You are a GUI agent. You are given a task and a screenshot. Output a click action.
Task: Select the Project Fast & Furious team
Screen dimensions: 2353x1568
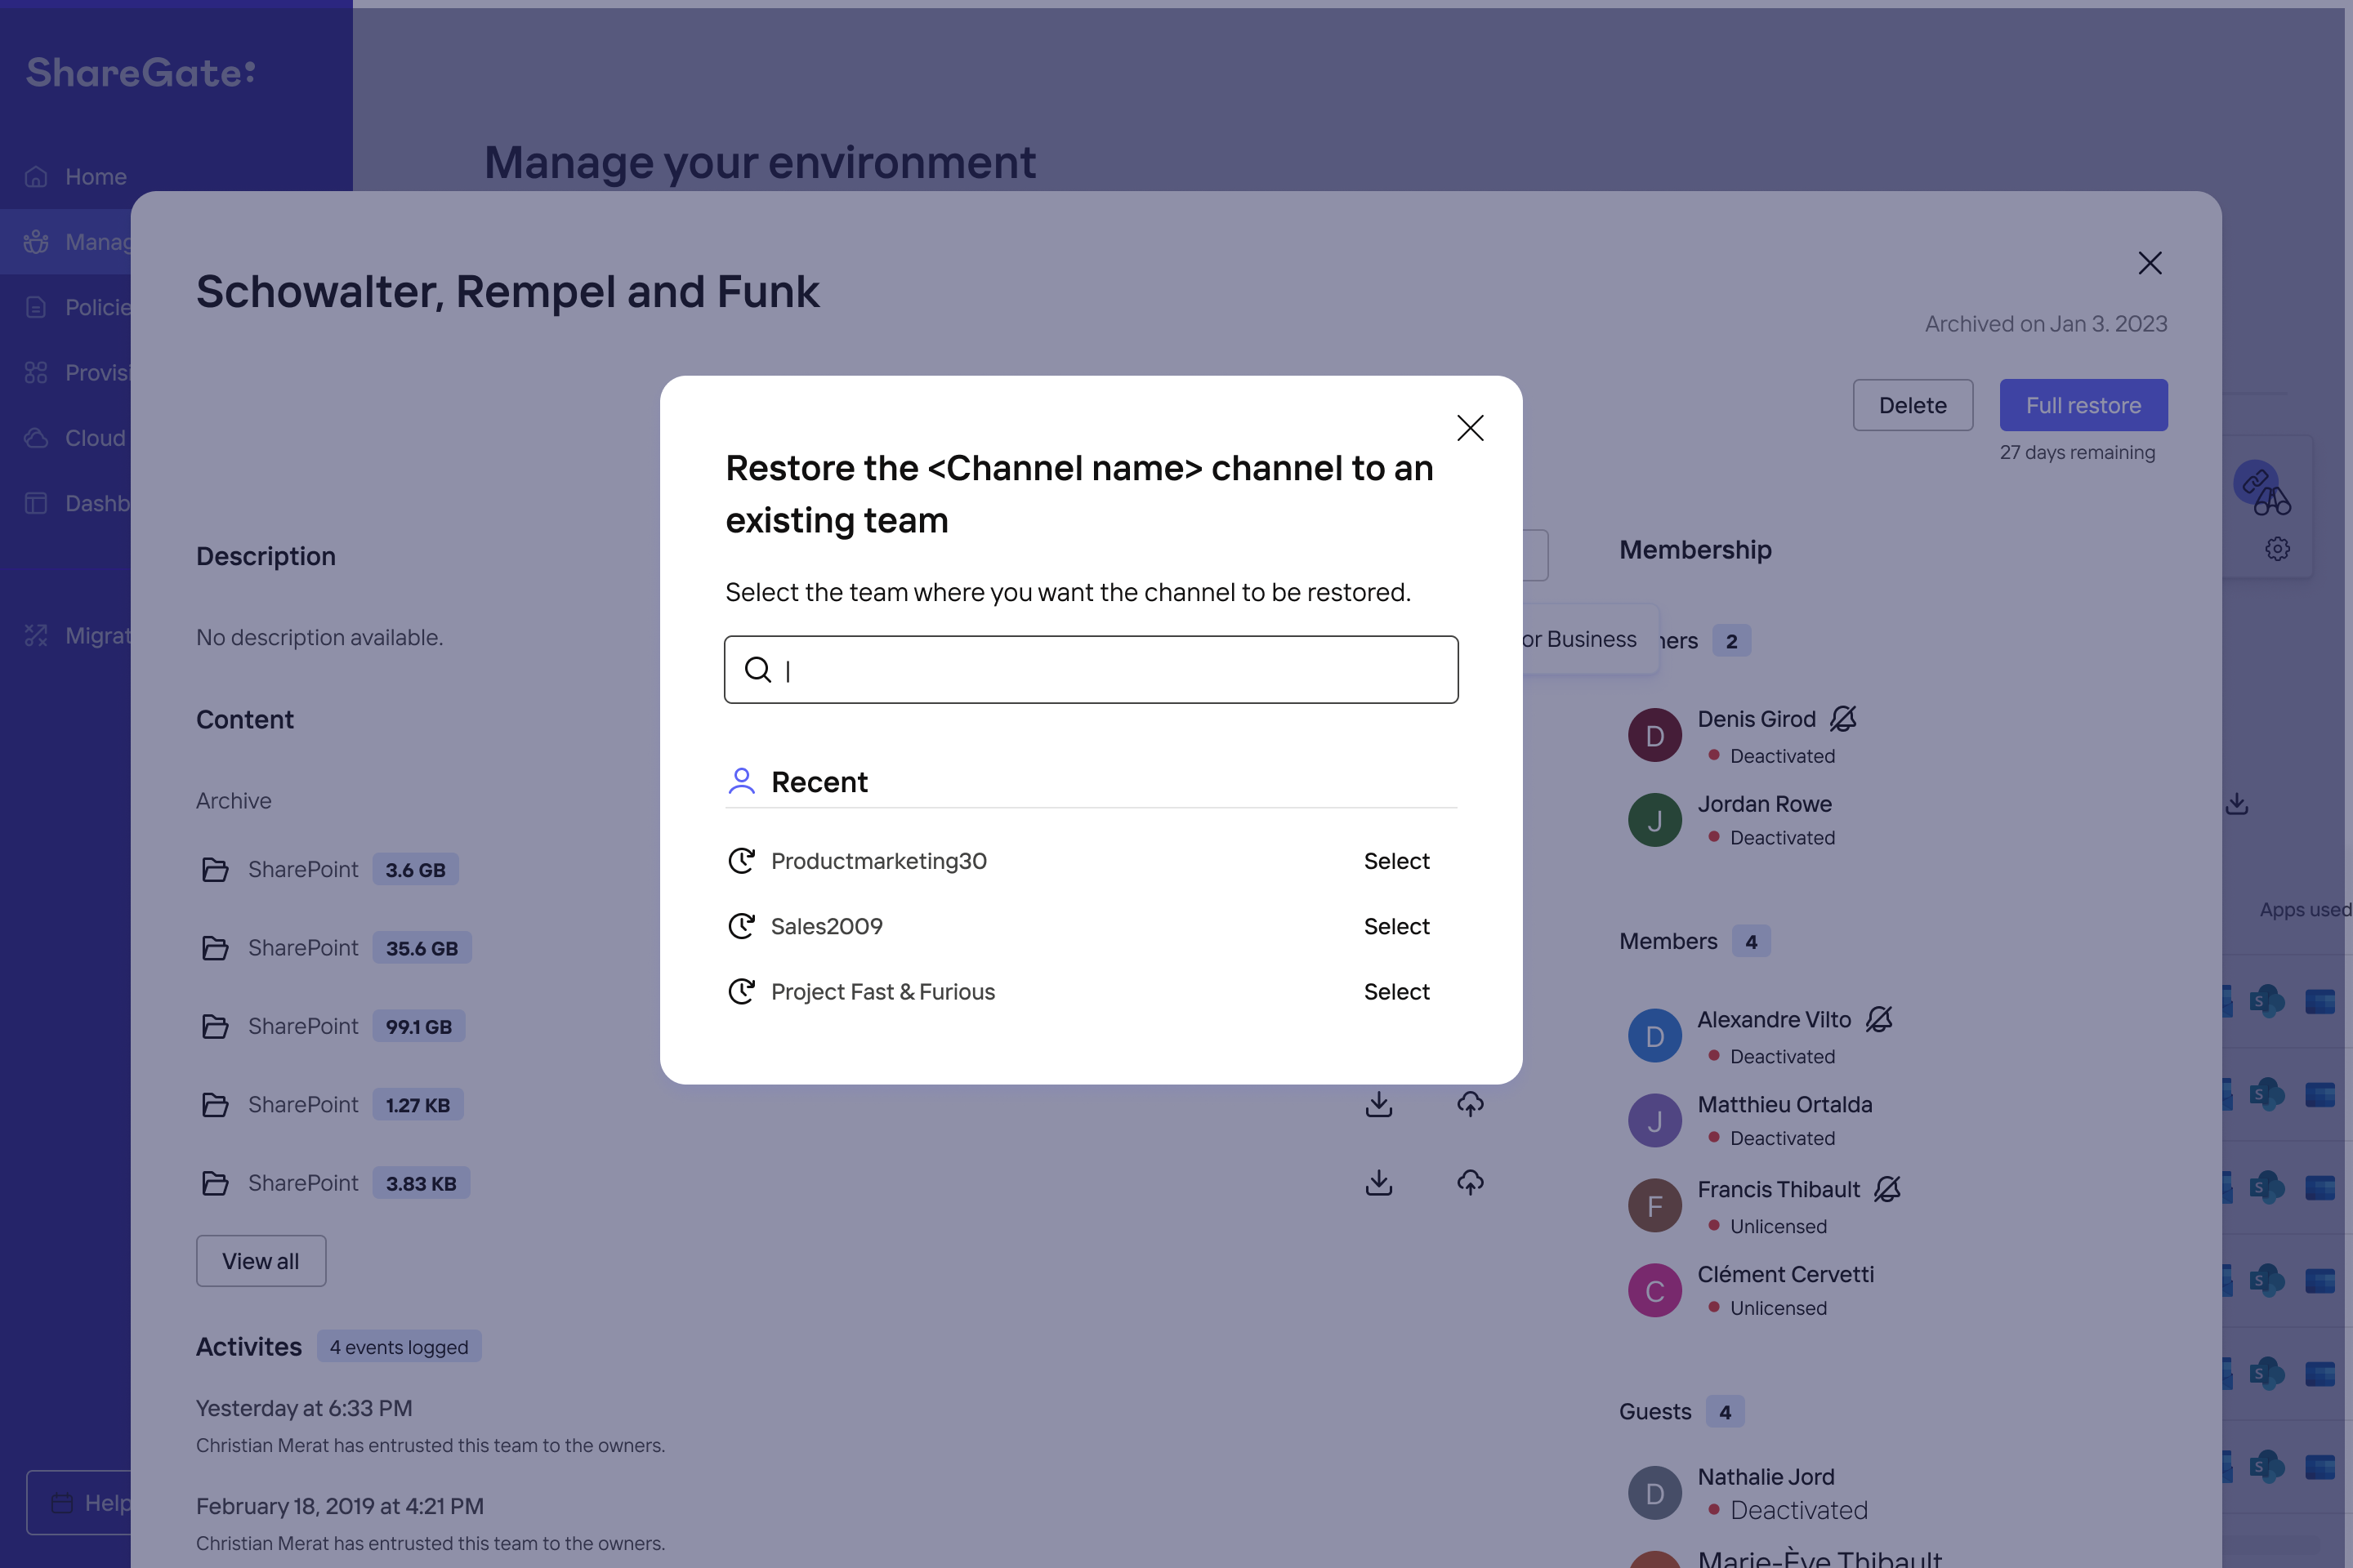tap(1395, 991)
